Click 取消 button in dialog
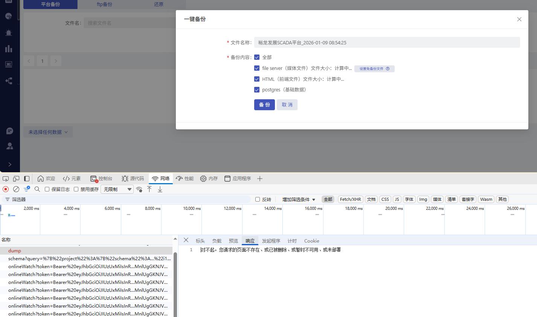This screenshot has width=537, height=317. (x=287, y=105)
